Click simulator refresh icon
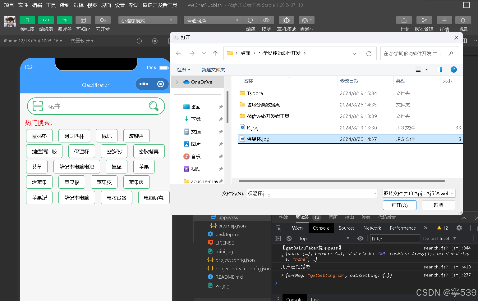This screenshot has height=301, width=478. coord(139,41)
